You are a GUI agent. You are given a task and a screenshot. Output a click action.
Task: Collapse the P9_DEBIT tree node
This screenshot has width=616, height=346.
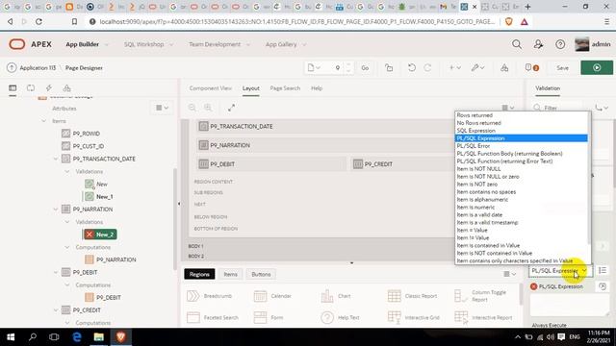pyautogui.click(x=56, y=272)
